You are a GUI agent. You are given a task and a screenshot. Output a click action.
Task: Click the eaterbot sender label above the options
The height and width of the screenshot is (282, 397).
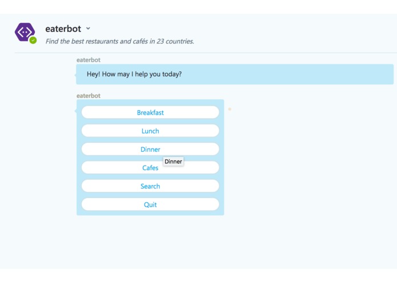click(x=89, y=95)
